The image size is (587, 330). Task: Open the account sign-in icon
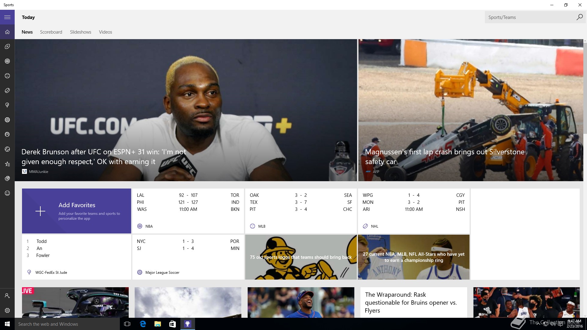(7, 296)
